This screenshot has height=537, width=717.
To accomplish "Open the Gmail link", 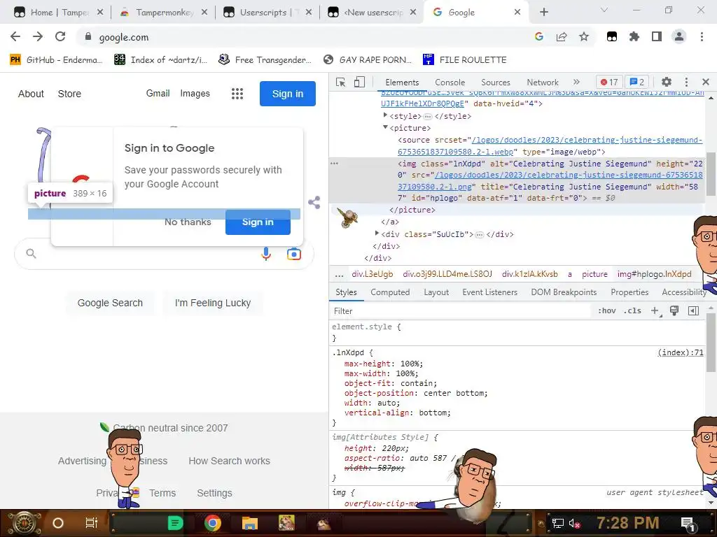I will pyautogui.click(x=158, y=93).
